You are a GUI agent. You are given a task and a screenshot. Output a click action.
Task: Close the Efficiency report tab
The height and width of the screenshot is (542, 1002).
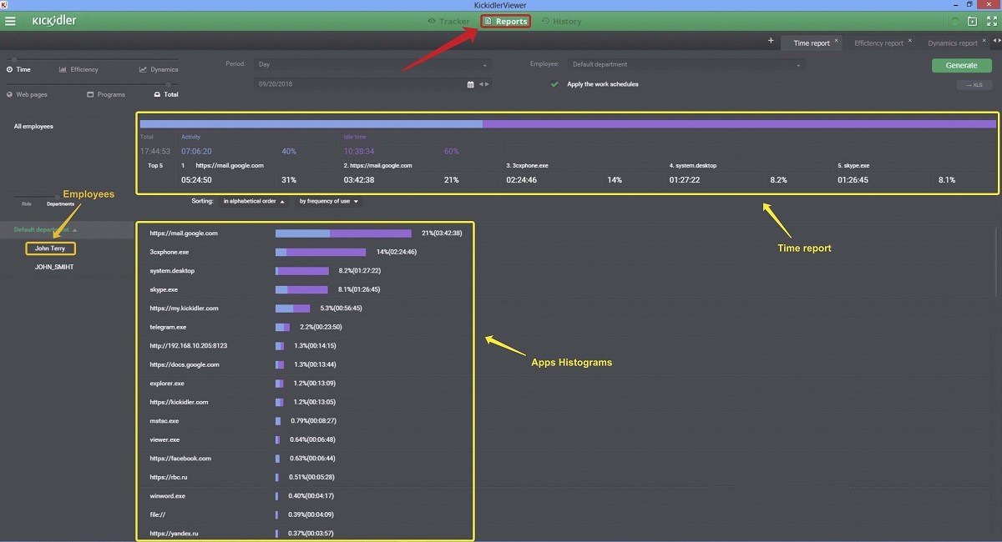tap(910, 41)
